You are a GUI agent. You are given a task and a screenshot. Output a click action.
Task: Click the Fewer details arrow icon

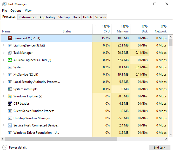tap(5, 148)
